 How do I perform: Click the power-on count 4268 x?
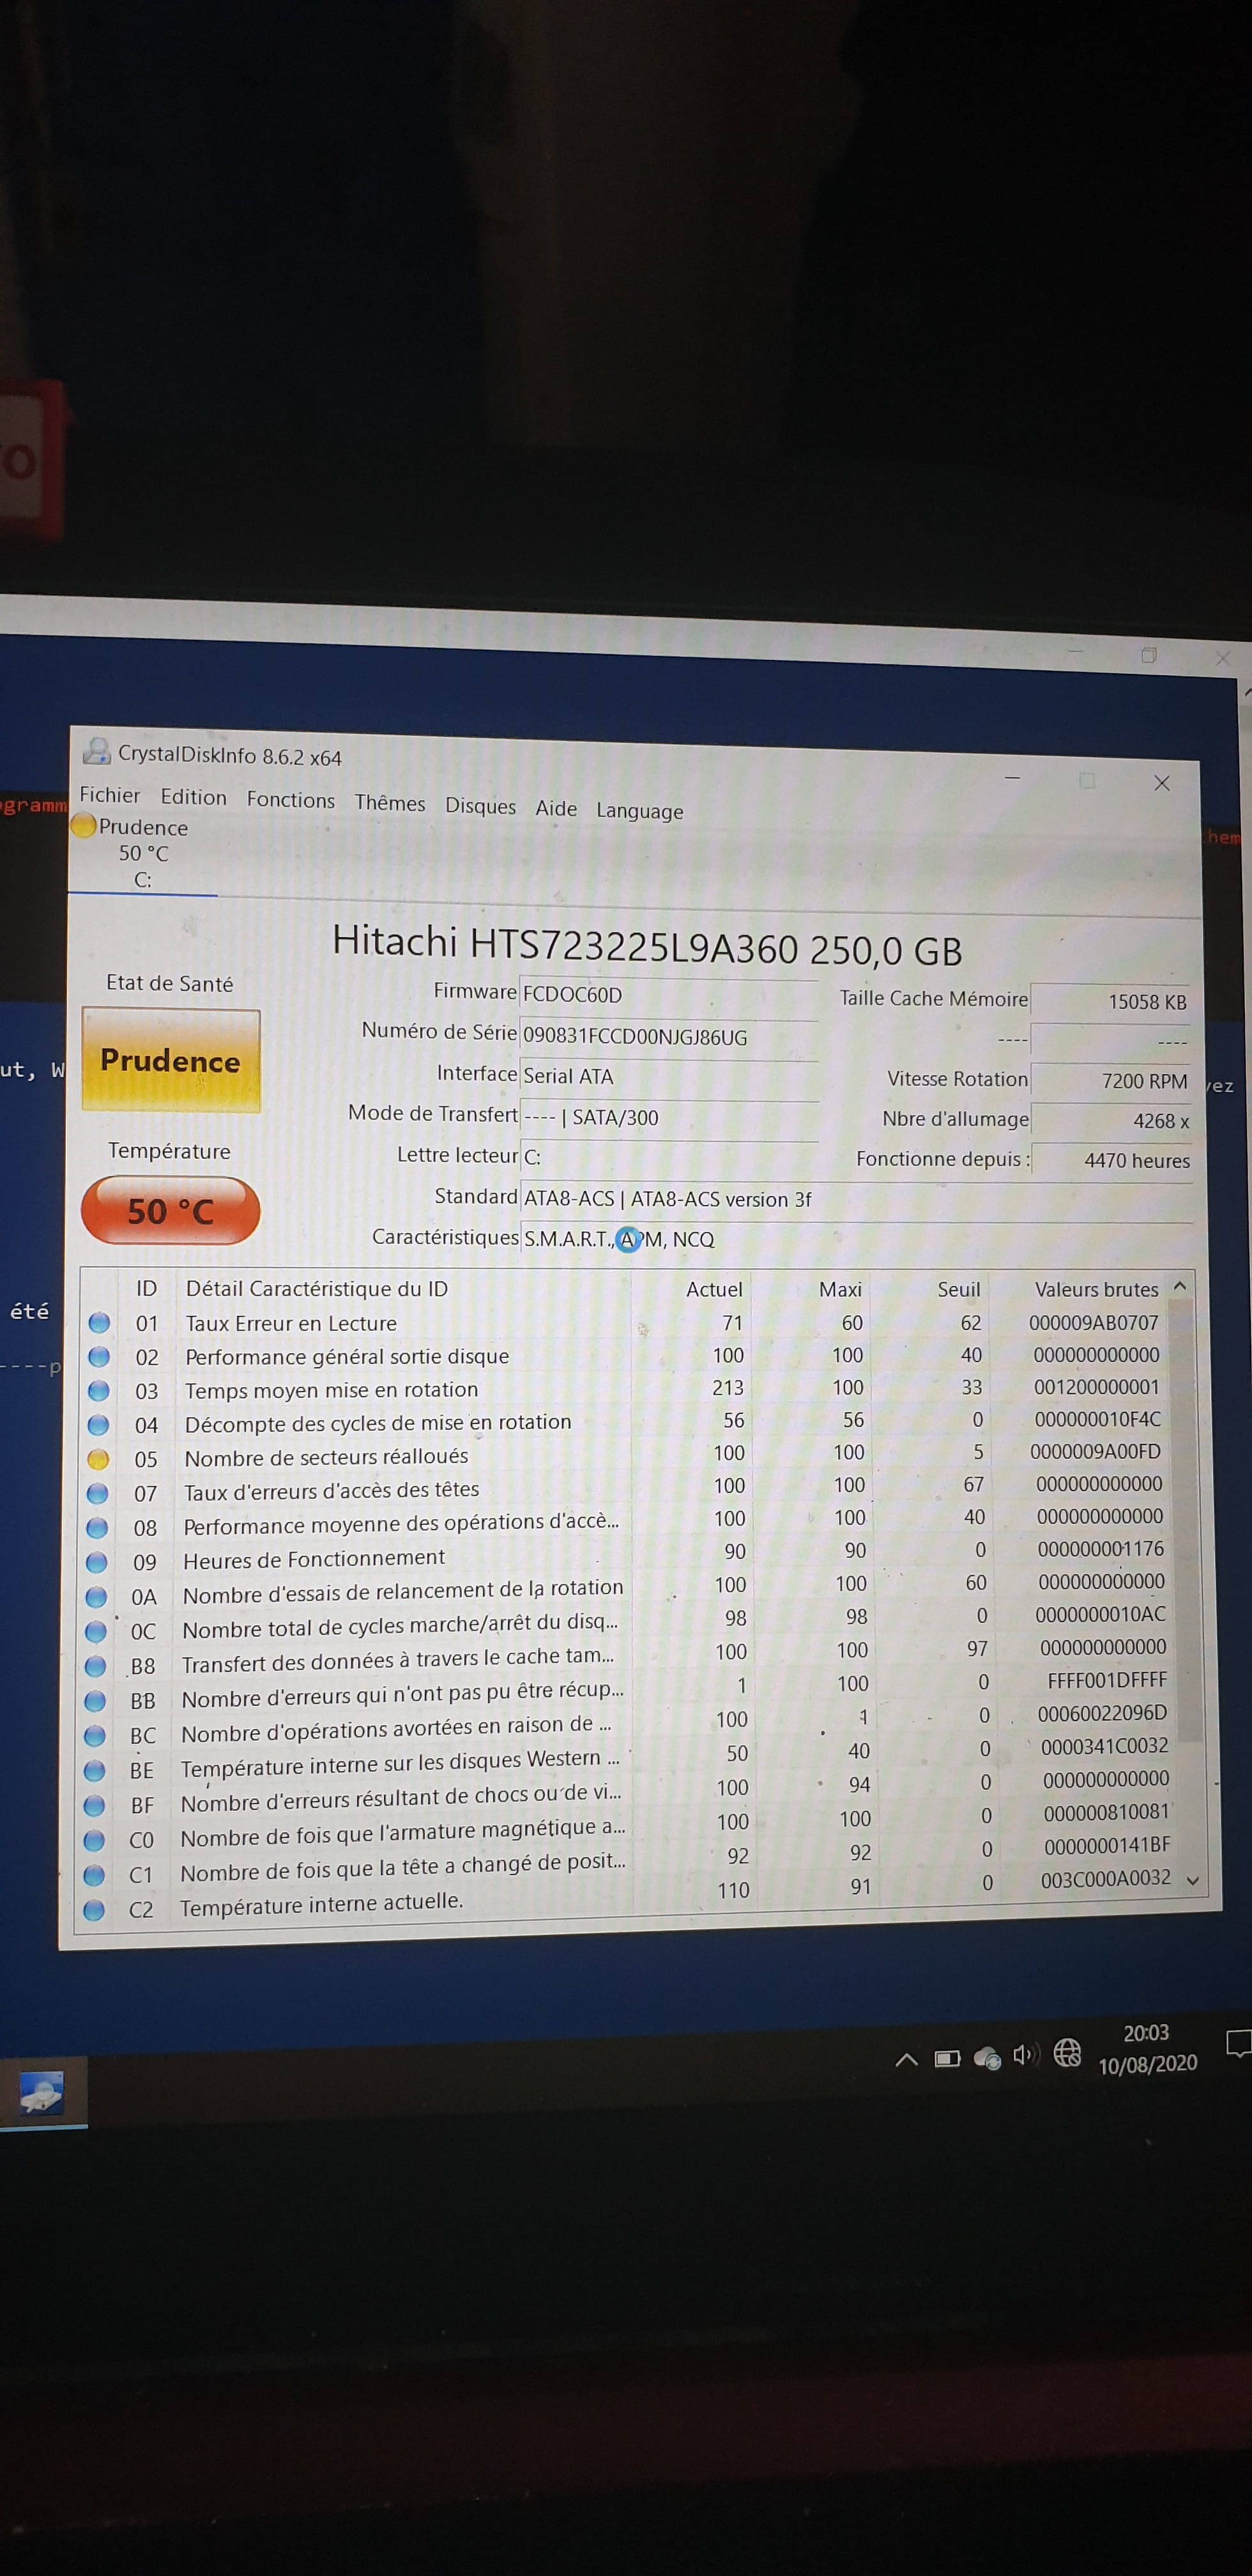point(1111,1121)
